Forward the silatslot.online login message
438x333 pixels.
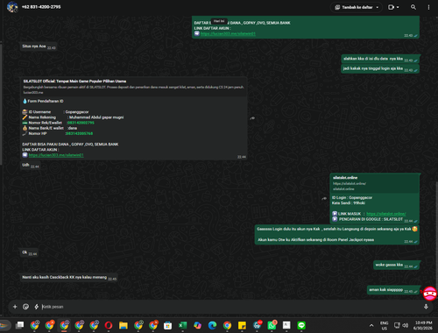pos(324,198)
